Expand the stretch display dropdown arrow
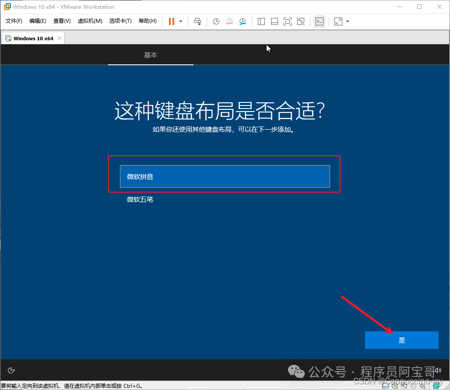450x390 pixels. coord(348,21)
